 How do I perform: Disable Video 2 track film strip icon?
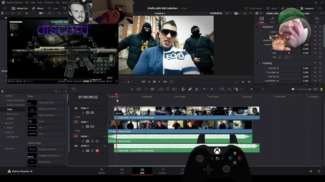pos(92,113)
